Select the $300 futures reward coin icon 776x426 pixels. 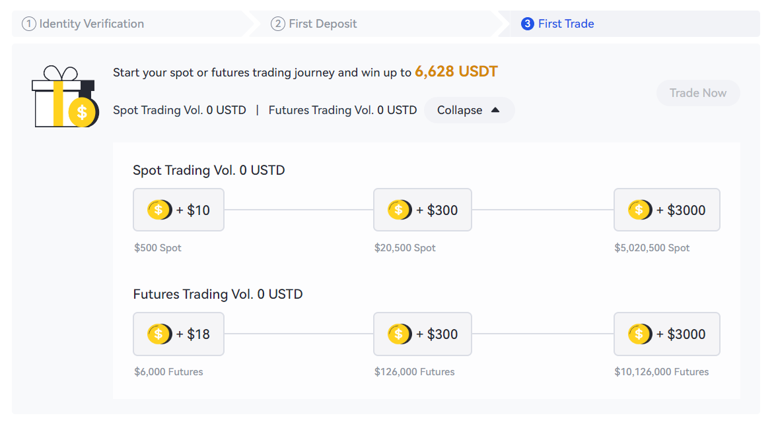pos(400,334)
